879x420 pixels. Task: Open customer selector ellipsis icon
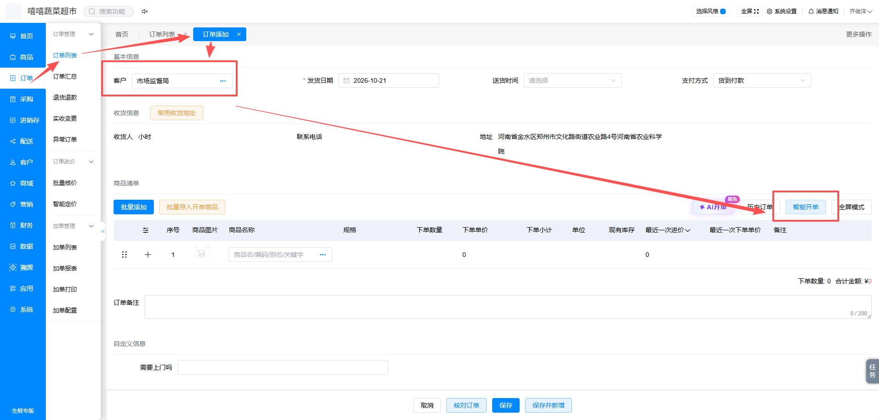pyautogui.click(x=223, y=81)
